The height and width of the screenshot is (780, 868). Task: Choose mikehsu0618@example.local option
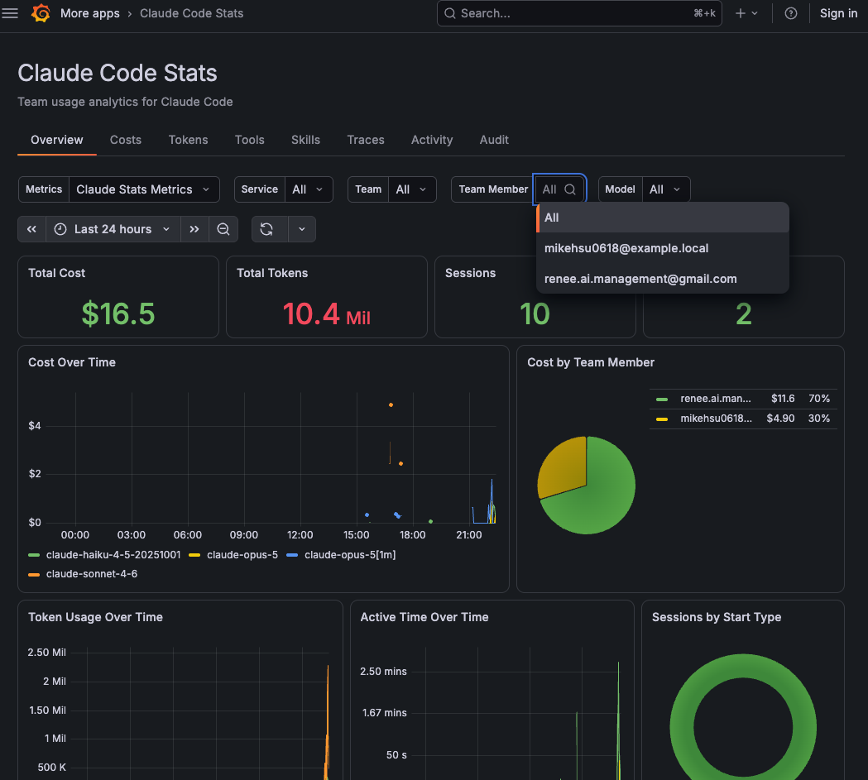point(663,248)
